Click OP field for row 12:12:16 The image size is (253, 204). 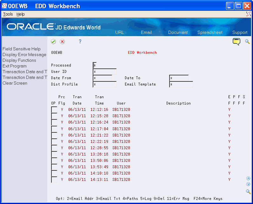point(54,110)
